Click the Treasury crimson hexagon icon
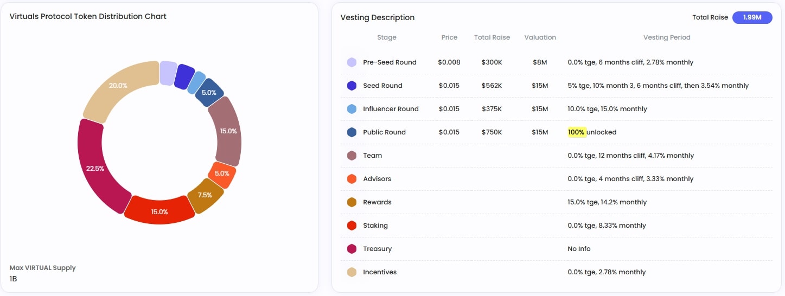The width and height of the screenshot is (785, 296). coord(352,249)
